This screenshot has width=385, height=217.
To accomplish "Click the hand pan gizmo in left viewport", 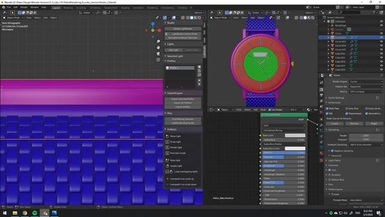I will click(158, 47).
